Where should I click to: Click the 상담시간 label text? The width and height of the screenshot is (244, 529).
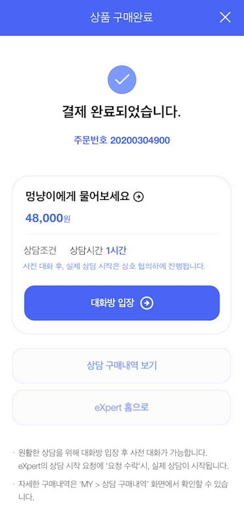86,251
